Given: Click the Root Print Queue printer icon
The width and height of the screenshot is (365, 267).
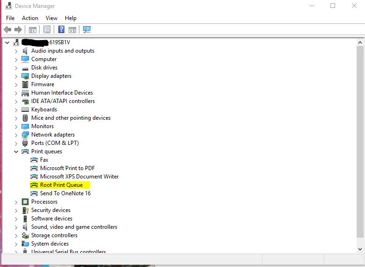Looking at the screenshot, I should [34, 185].
